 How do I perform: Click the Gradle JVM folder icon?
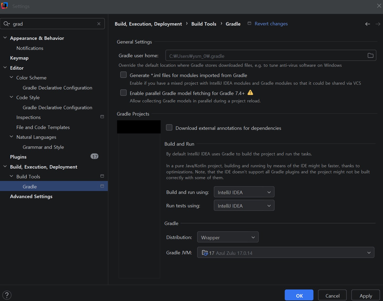[205, 253]
